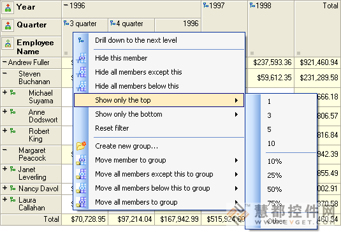Click the $167,942.99 total cell

(178, 219)
